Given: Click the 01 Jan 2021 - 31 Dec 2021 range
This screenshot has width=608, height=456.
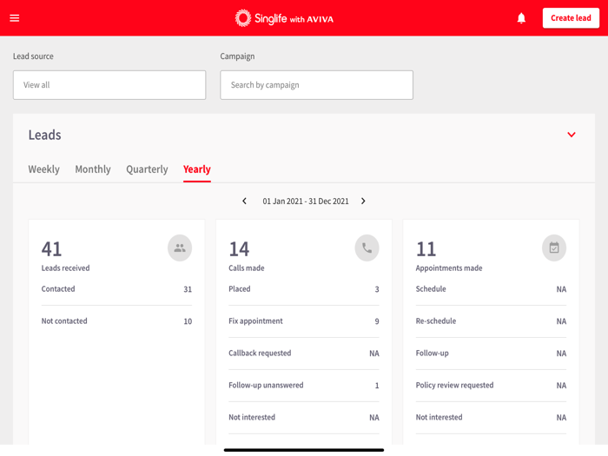Looking at the screenshot, I should click(x=306, y=202).
